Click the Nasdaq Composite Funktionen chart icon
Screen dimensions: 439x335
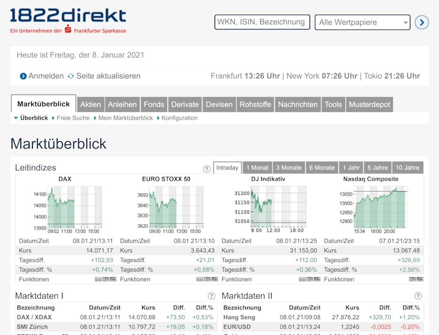tap(420, 279)
